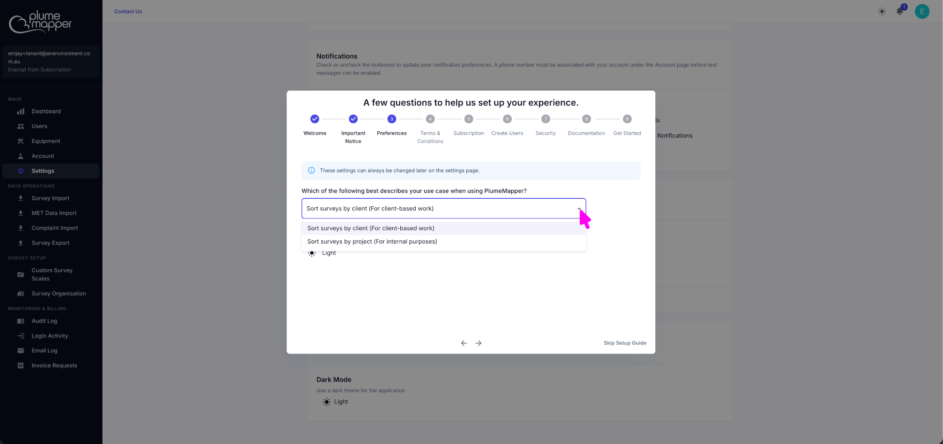Click Complaint Import icon
This screenshot has height=444, width=943.
[21, 228]
